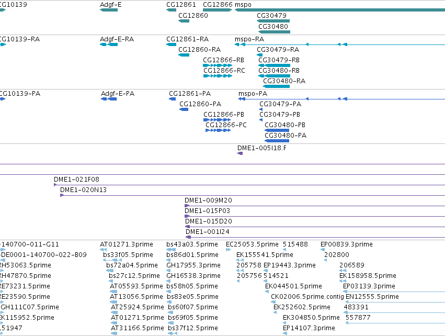The width and height of the screenshot is (445, 336).
Task: Click the CG30480-PB protein
Action: coord(277,131)
